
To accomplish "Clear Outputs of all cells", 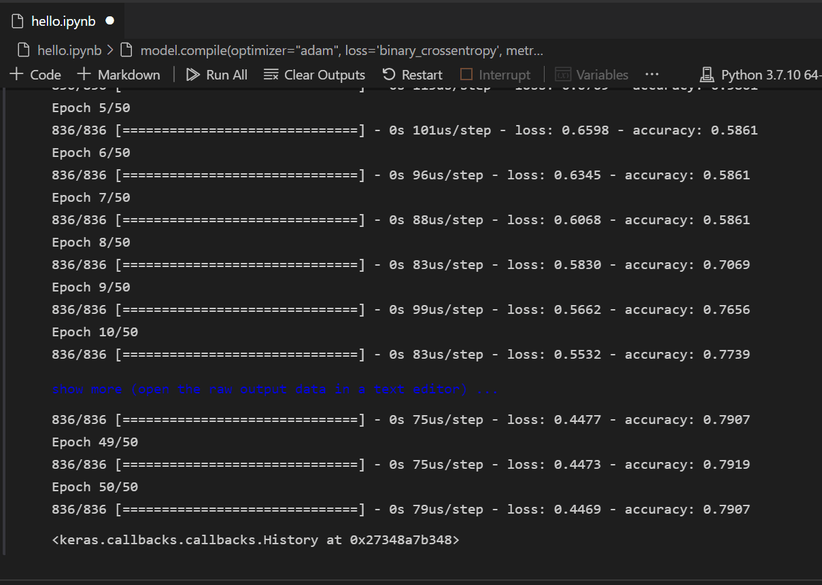I will tap(314, 75).
